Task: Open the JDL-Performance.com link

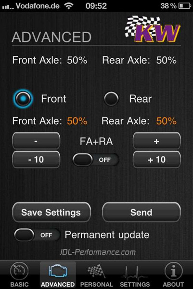Action: (98, 252)
